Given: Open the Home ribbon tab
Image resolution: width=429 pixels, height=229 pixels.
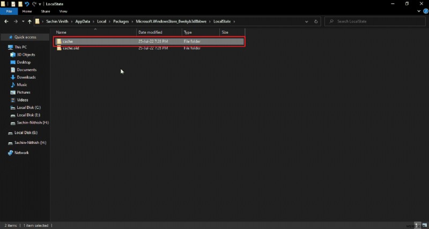Looking at the screenshot, I should 27,11.
